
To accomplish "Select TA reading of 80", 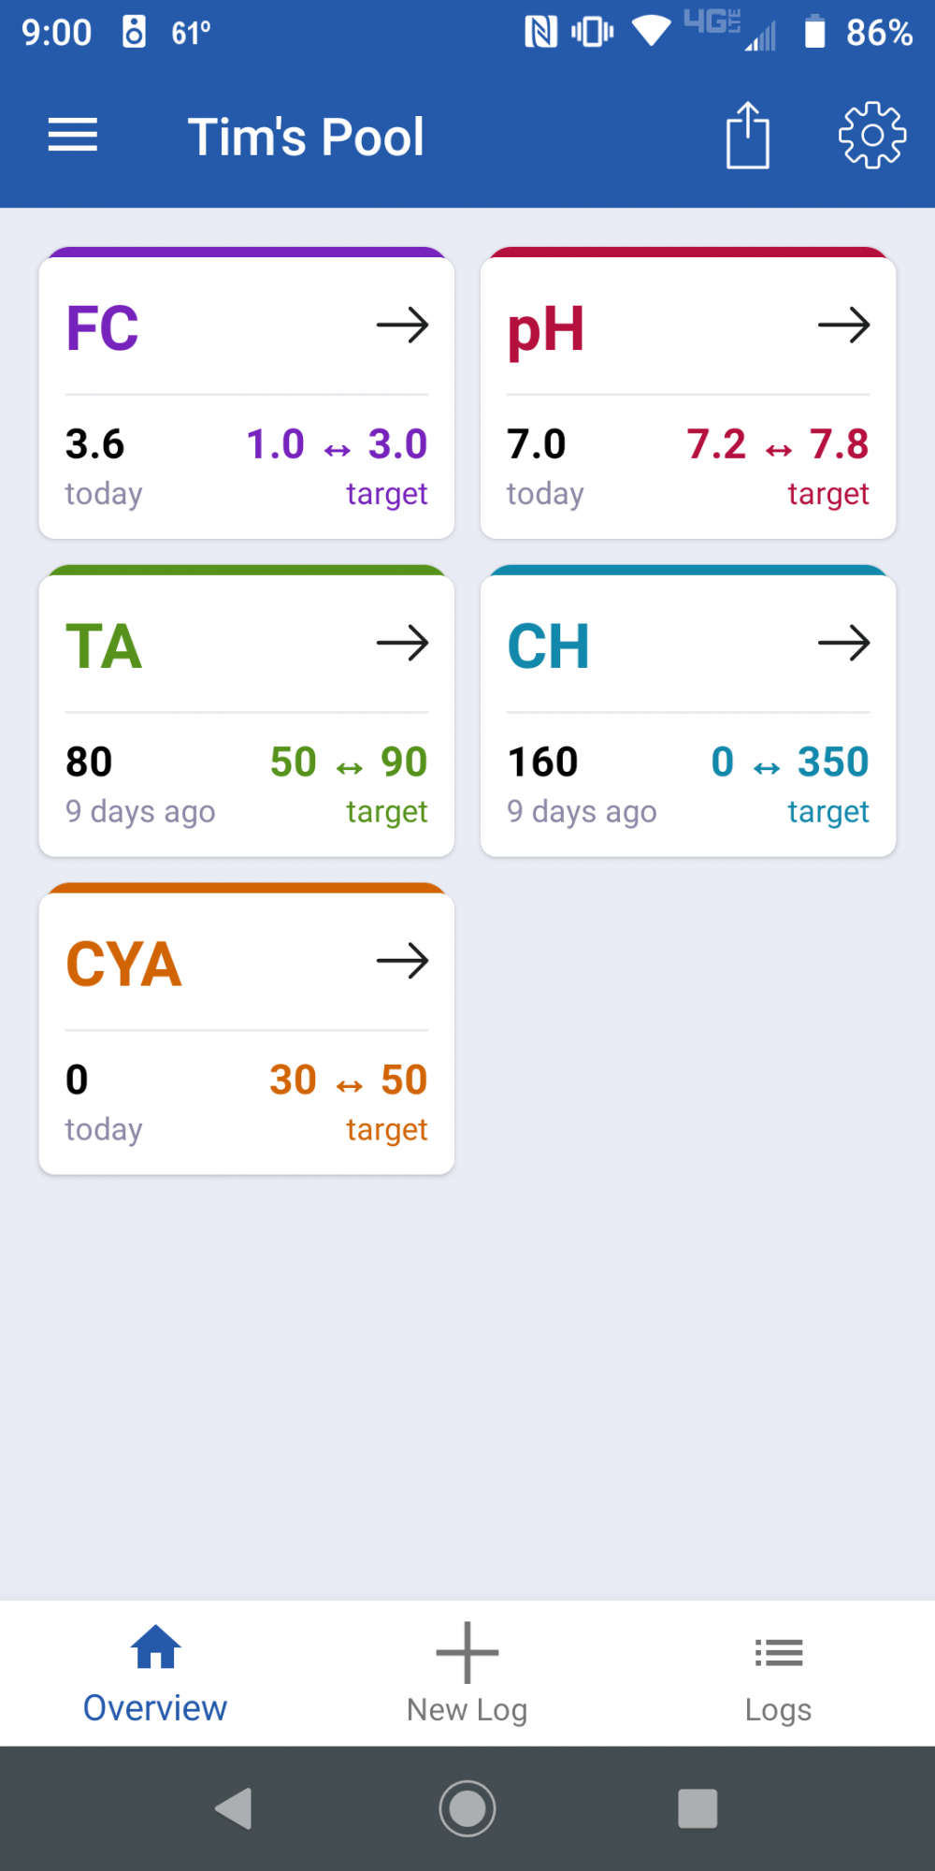I will coord(89,762).
